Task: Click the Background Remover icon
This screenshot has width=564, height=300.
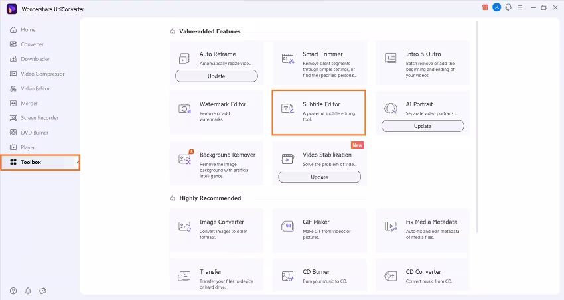Action: (185, 159)
